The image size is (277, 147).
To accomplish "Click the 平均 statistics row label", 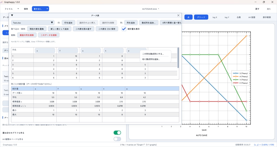I will point(22,97).
